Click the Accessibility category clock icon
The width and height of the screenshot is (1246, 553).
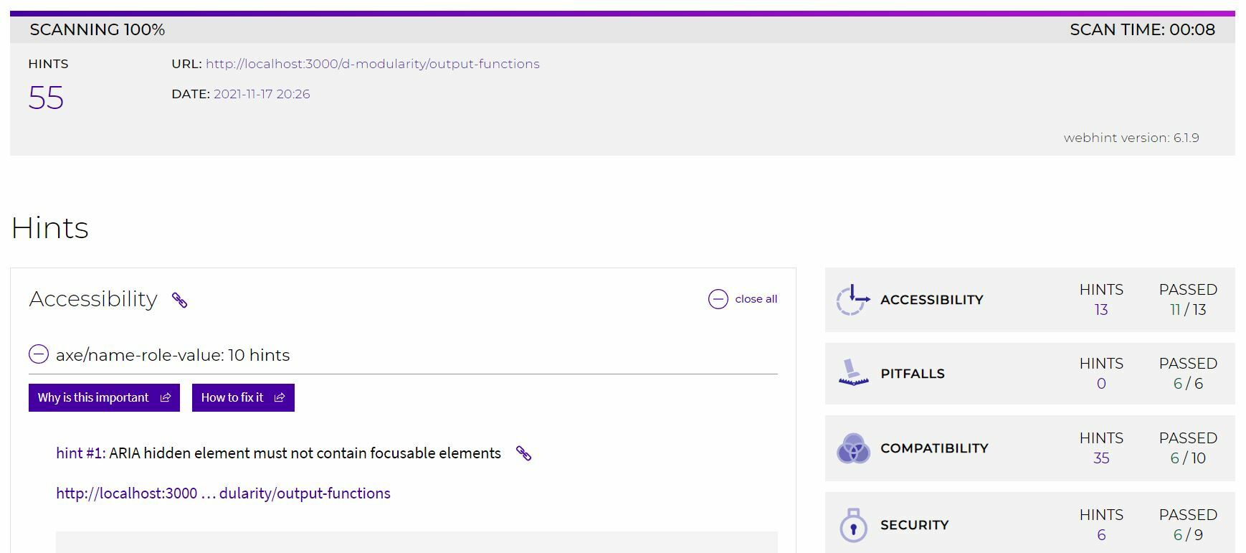(852, 300)
